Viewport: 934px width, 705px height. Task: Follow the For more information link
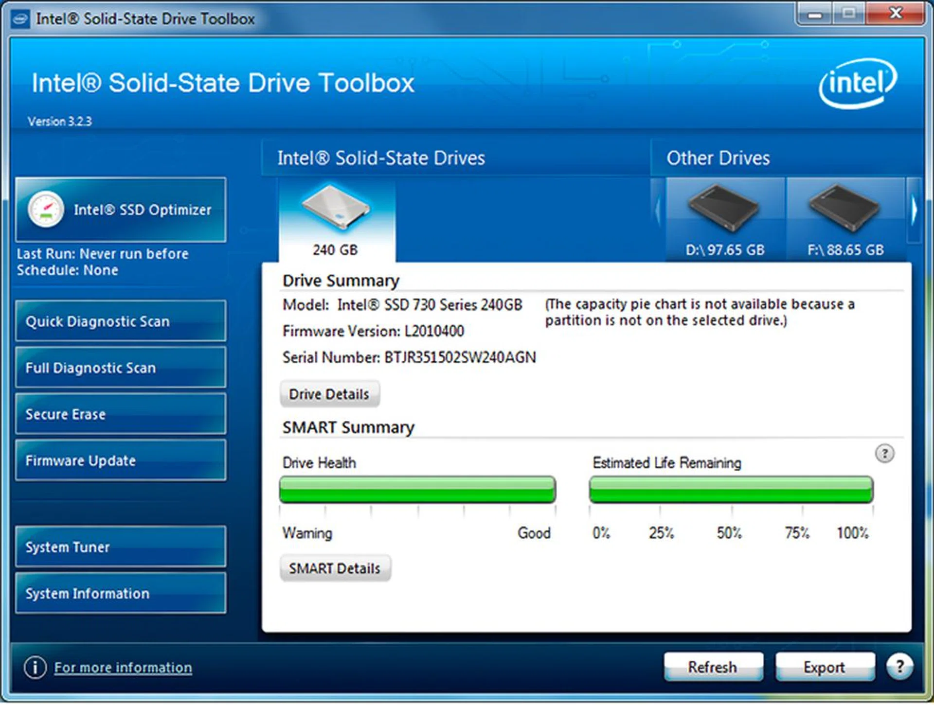[x=123, y=668]
